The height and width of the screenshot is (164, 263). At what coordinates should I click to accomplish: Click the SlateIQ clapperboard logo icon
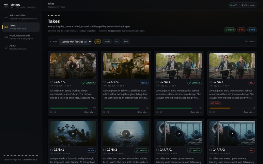pos(6,6)
